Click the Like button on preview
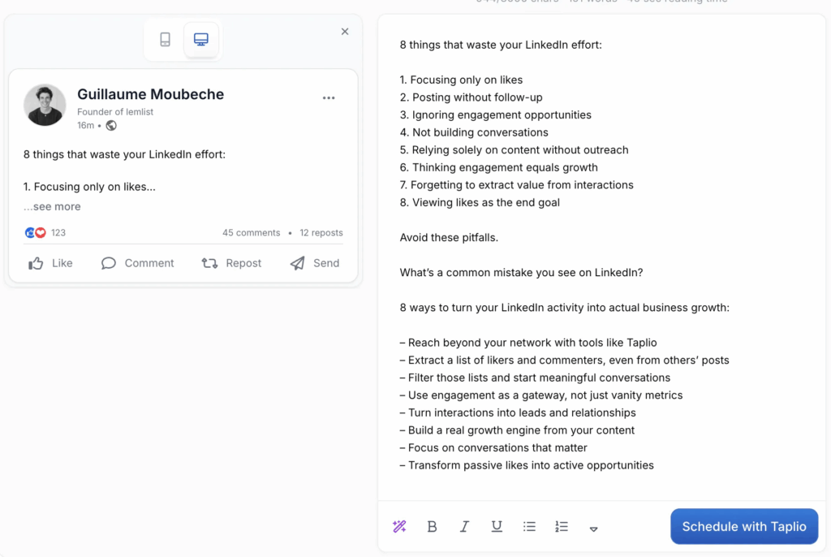The width and height of the screenshot is (831, 557). pos(50,263)
